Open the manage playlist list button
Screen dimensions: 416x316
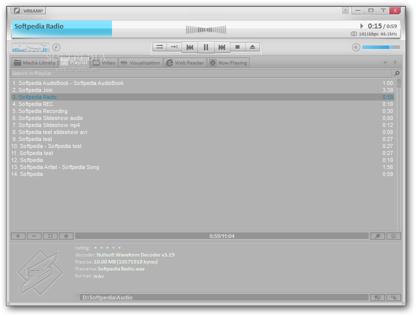point(393,236)
